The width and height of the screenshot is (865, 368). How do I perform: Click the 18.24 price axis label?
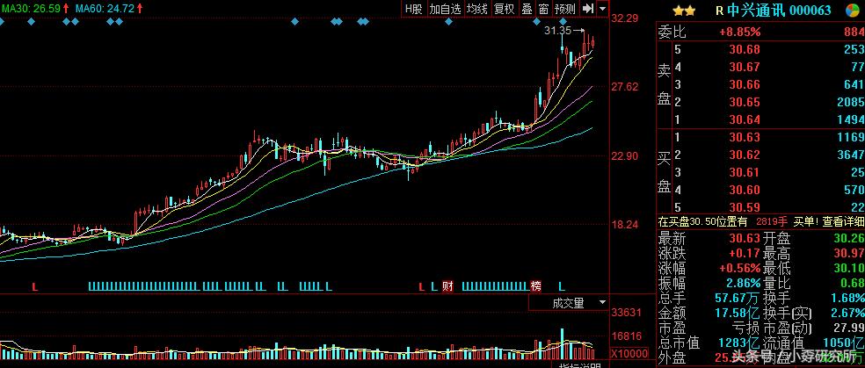[x=625, y=225]
